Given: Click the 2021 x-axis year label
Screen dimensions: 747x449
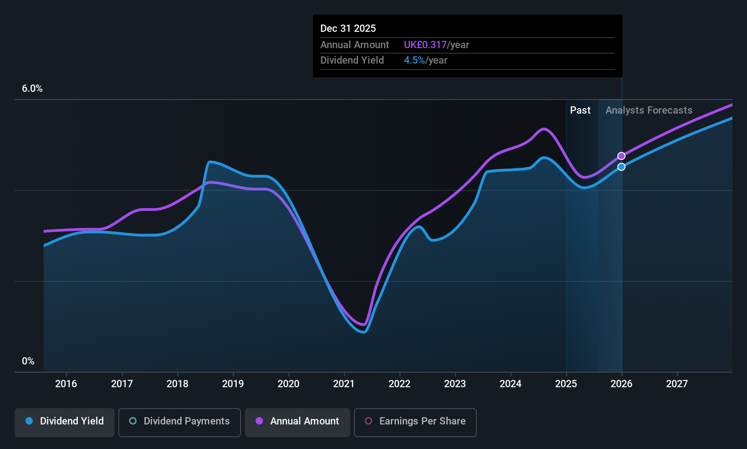Looking at the screenshot, I should click(344, 384).
